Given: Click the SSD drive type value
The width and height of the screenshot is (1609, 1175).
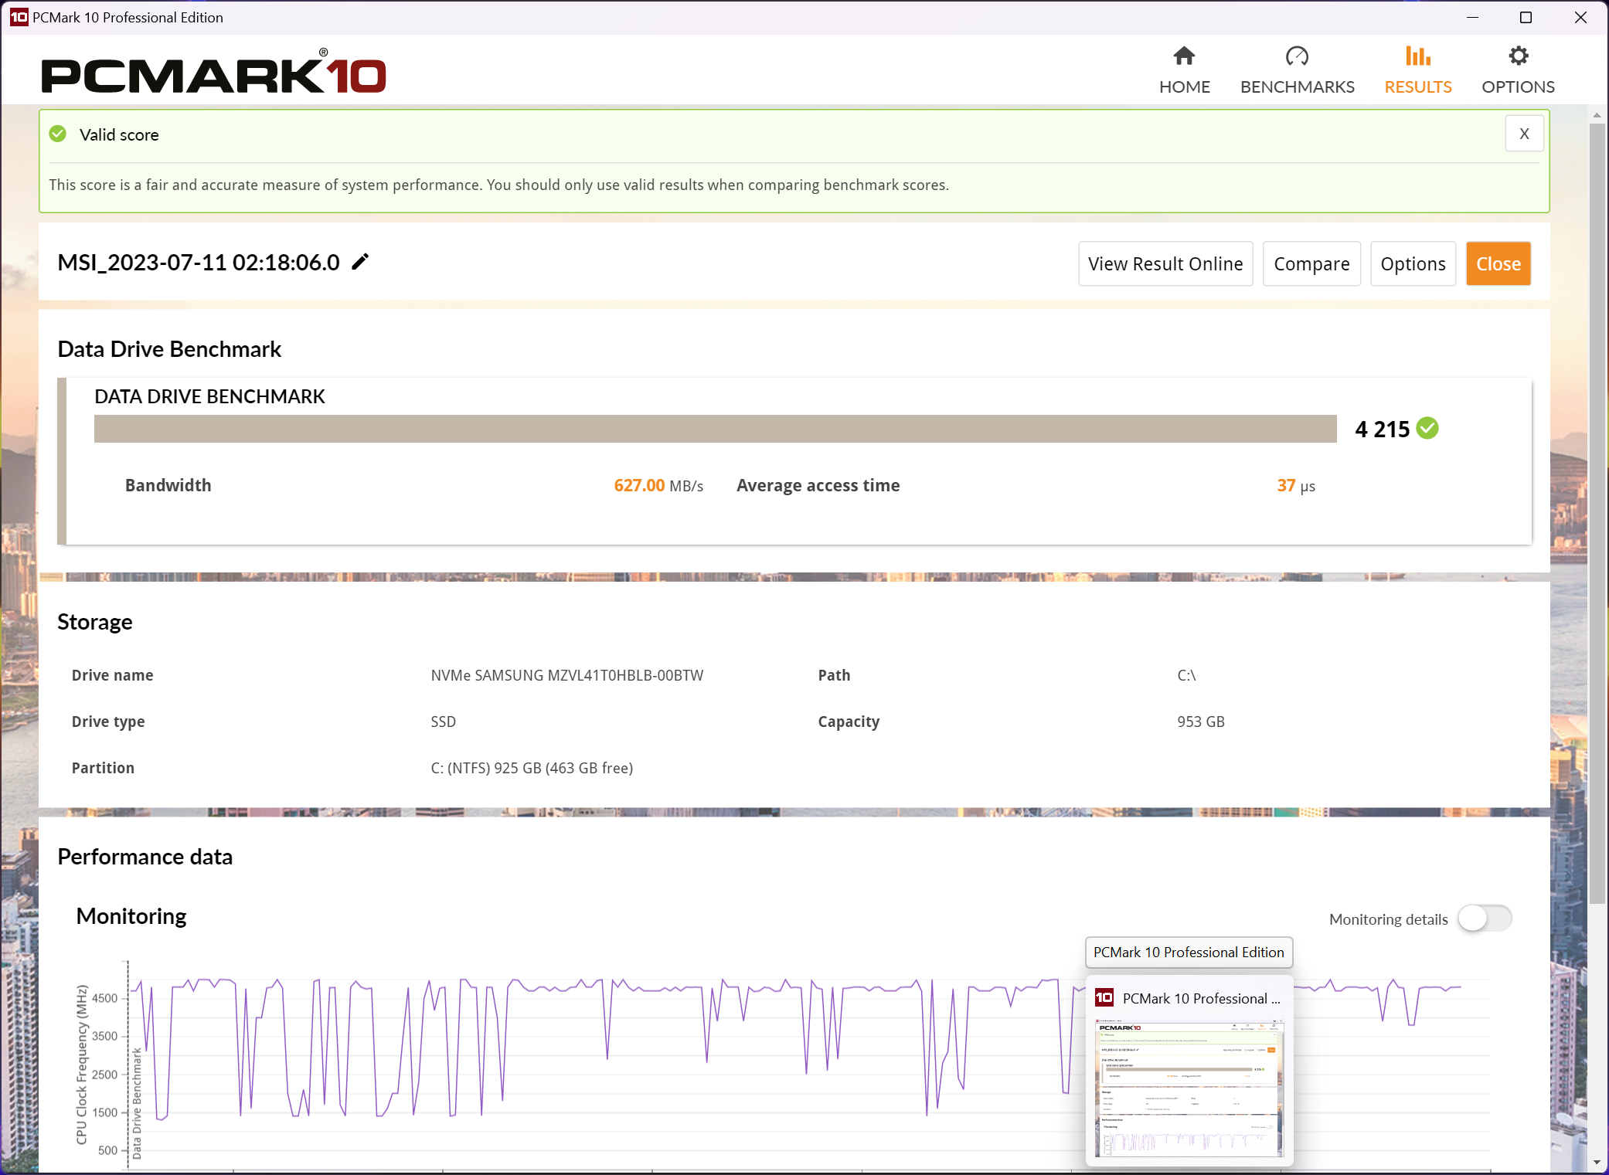Looking at the screenshot, I should (x=444, y=722).
